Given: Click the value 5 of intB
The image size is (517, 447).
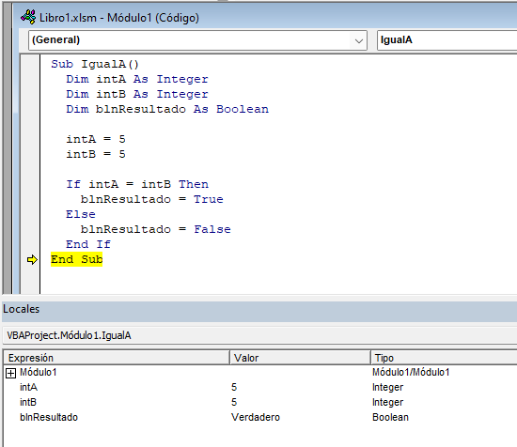Looking at the screenshot, I should (x=234, y=402).
